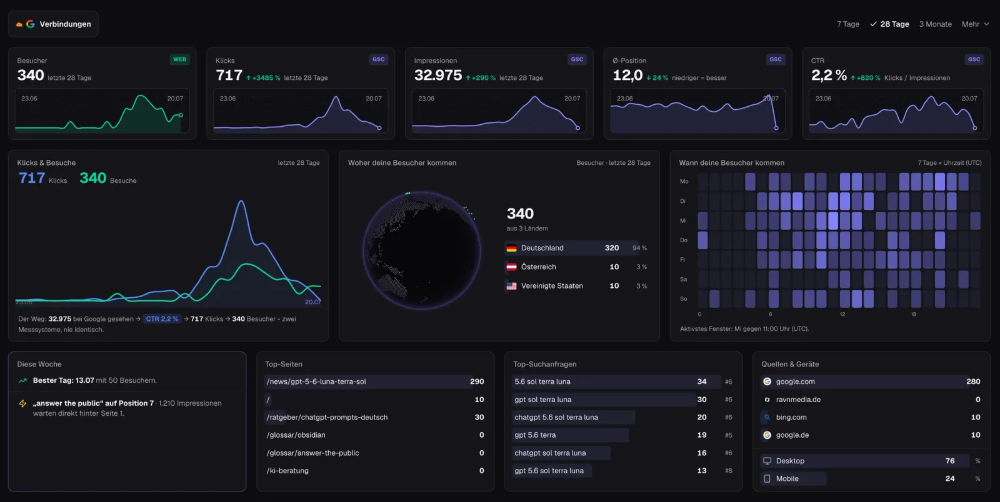The width and height of the screenshot is (1000, 502).
Task: Open top page /ratgeber/chatgpt-prompts-deutsch
Action: [375, 417]
